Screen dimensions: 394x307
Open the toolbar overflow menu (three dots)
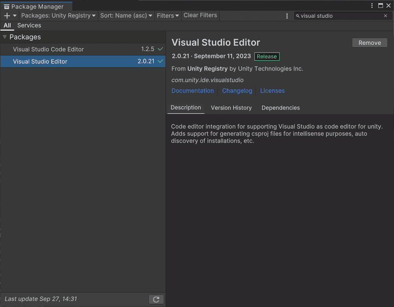[x=287, y=16]
